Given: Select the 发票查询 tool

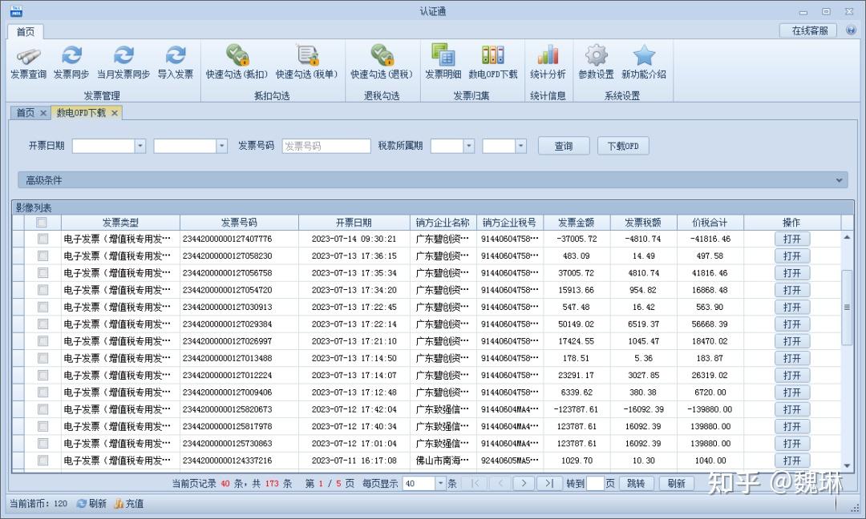Looking at the screenshot, I should pyautogui.click(x=29, y=62).
